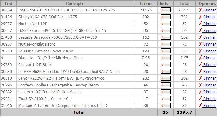Click the Precio column header

[x=146, y=3]
